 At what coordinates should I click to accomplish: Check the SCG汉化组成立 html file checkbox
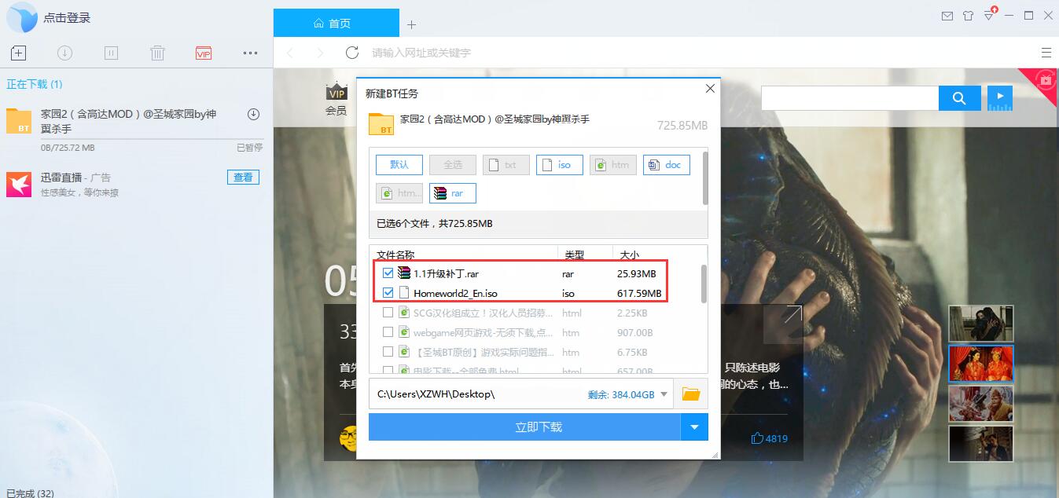(388, 313)
